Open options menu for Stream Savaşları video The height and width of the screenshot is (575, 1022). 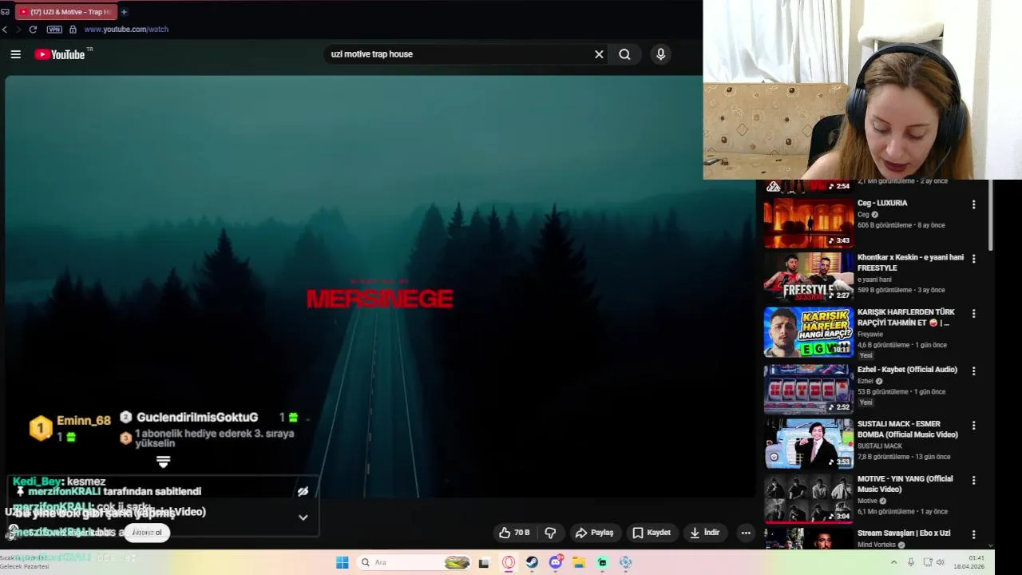[973, 534]
